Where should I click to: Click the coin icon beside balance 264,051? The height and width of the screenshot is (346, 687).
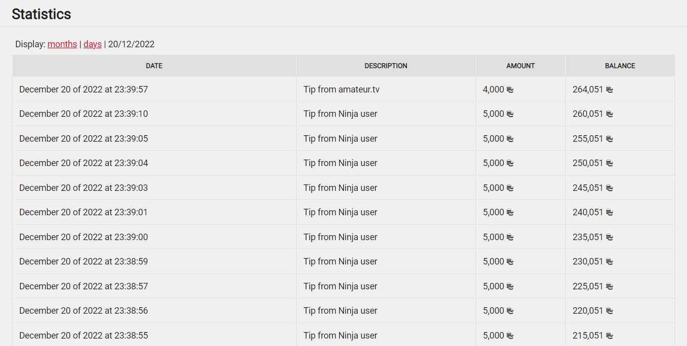click(x=609, y=90)
